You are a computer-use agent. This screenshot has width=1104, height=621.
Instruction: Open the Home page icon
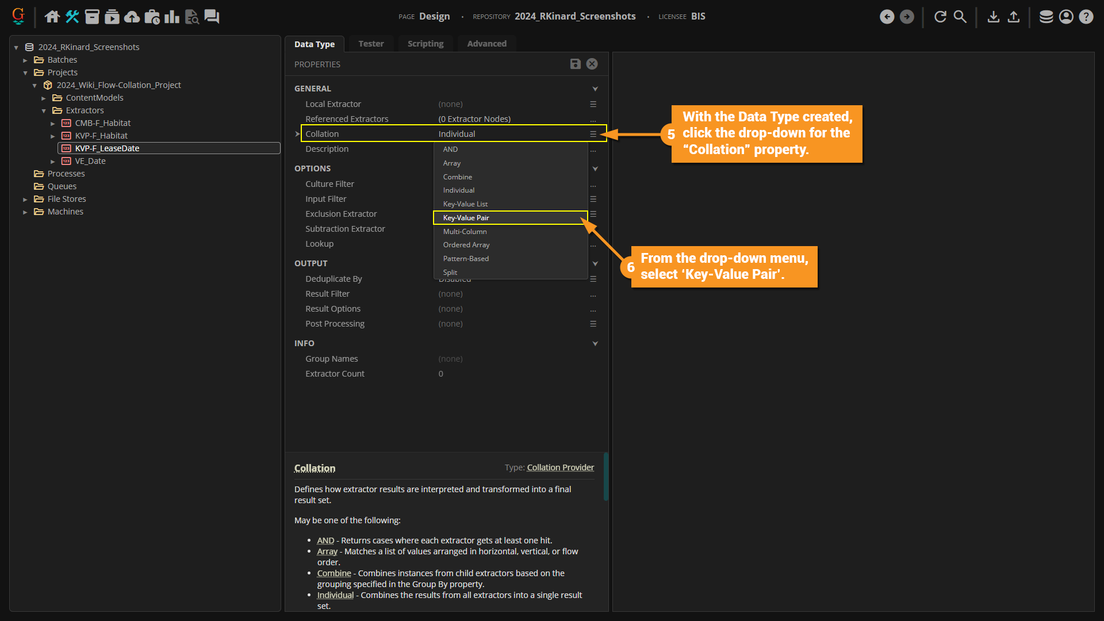tap(52, 17)
